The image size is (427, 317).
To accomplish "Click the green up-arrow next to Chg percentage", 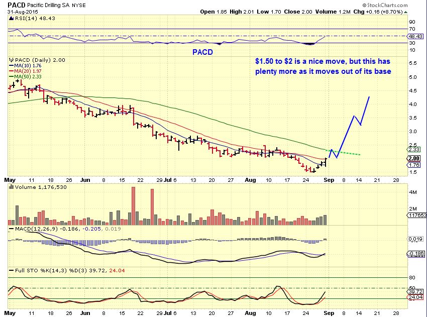I will pos(406,12).
